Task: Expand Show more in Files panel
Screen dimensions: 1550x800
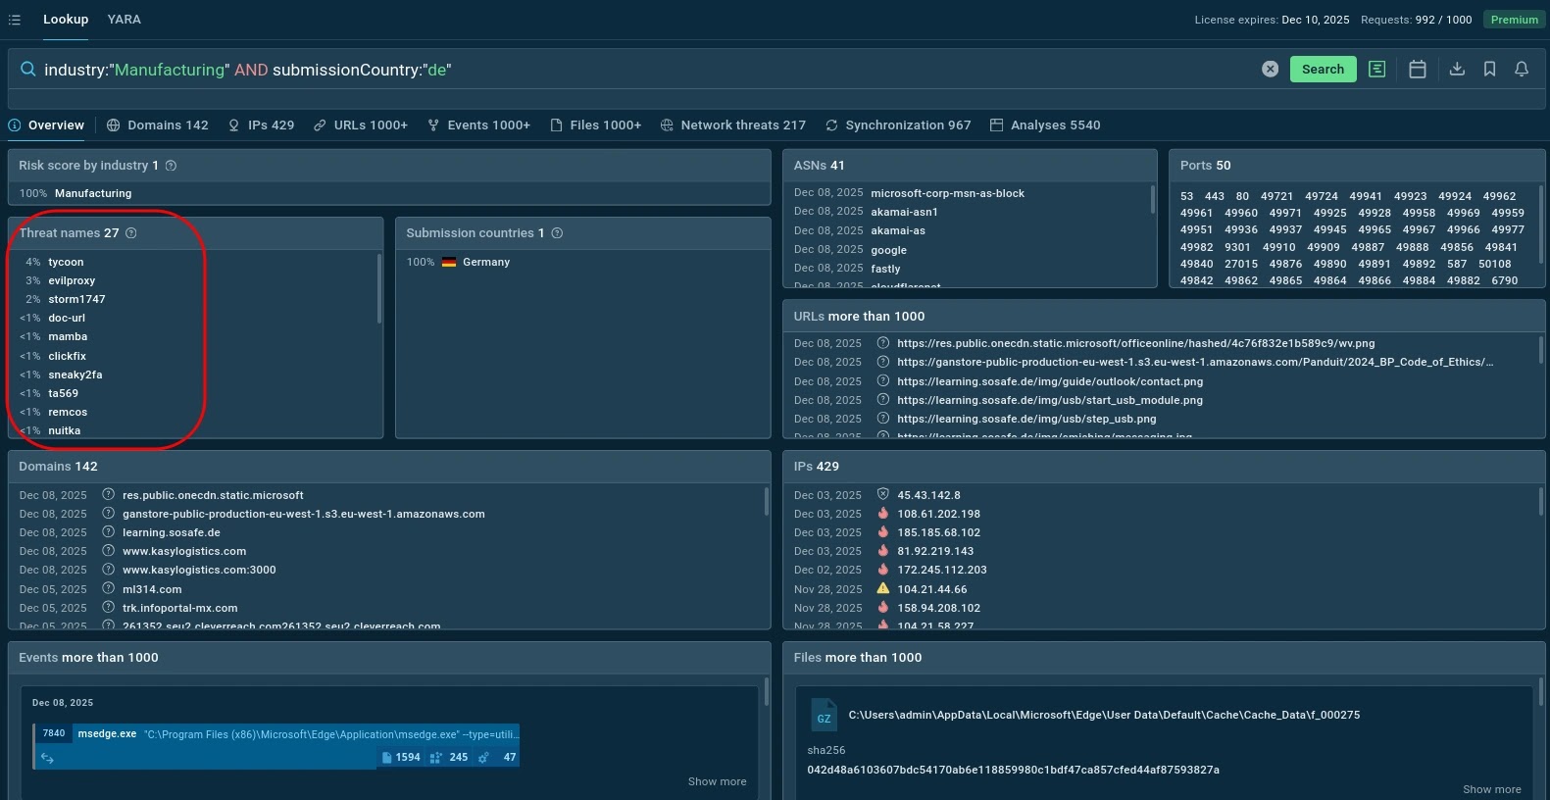Action: 1491,789
